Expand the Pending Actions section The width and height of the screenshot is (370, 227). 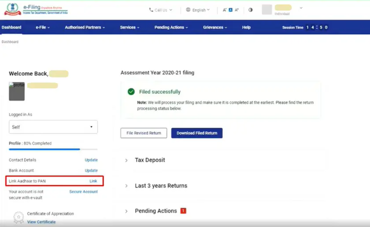click(x=126, y=211)
